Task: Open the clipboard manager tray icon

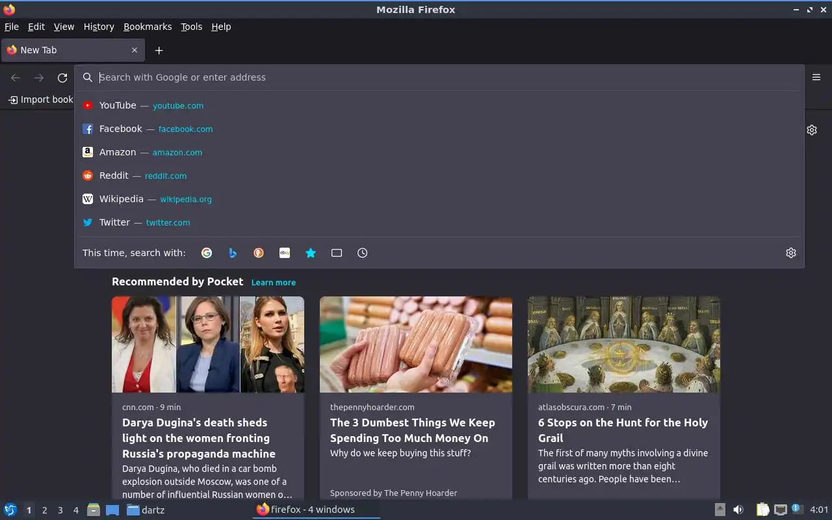Action: (x=762, y=510)
